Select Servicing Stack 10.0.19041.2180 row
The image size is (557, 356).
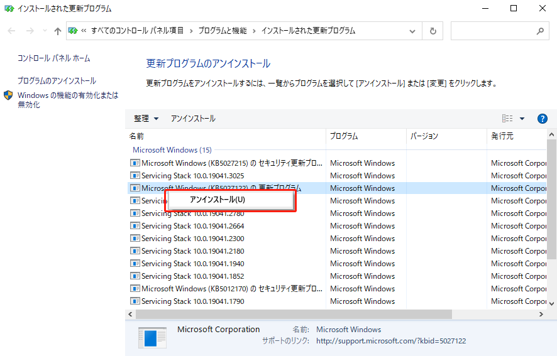(x=337, y=251)
